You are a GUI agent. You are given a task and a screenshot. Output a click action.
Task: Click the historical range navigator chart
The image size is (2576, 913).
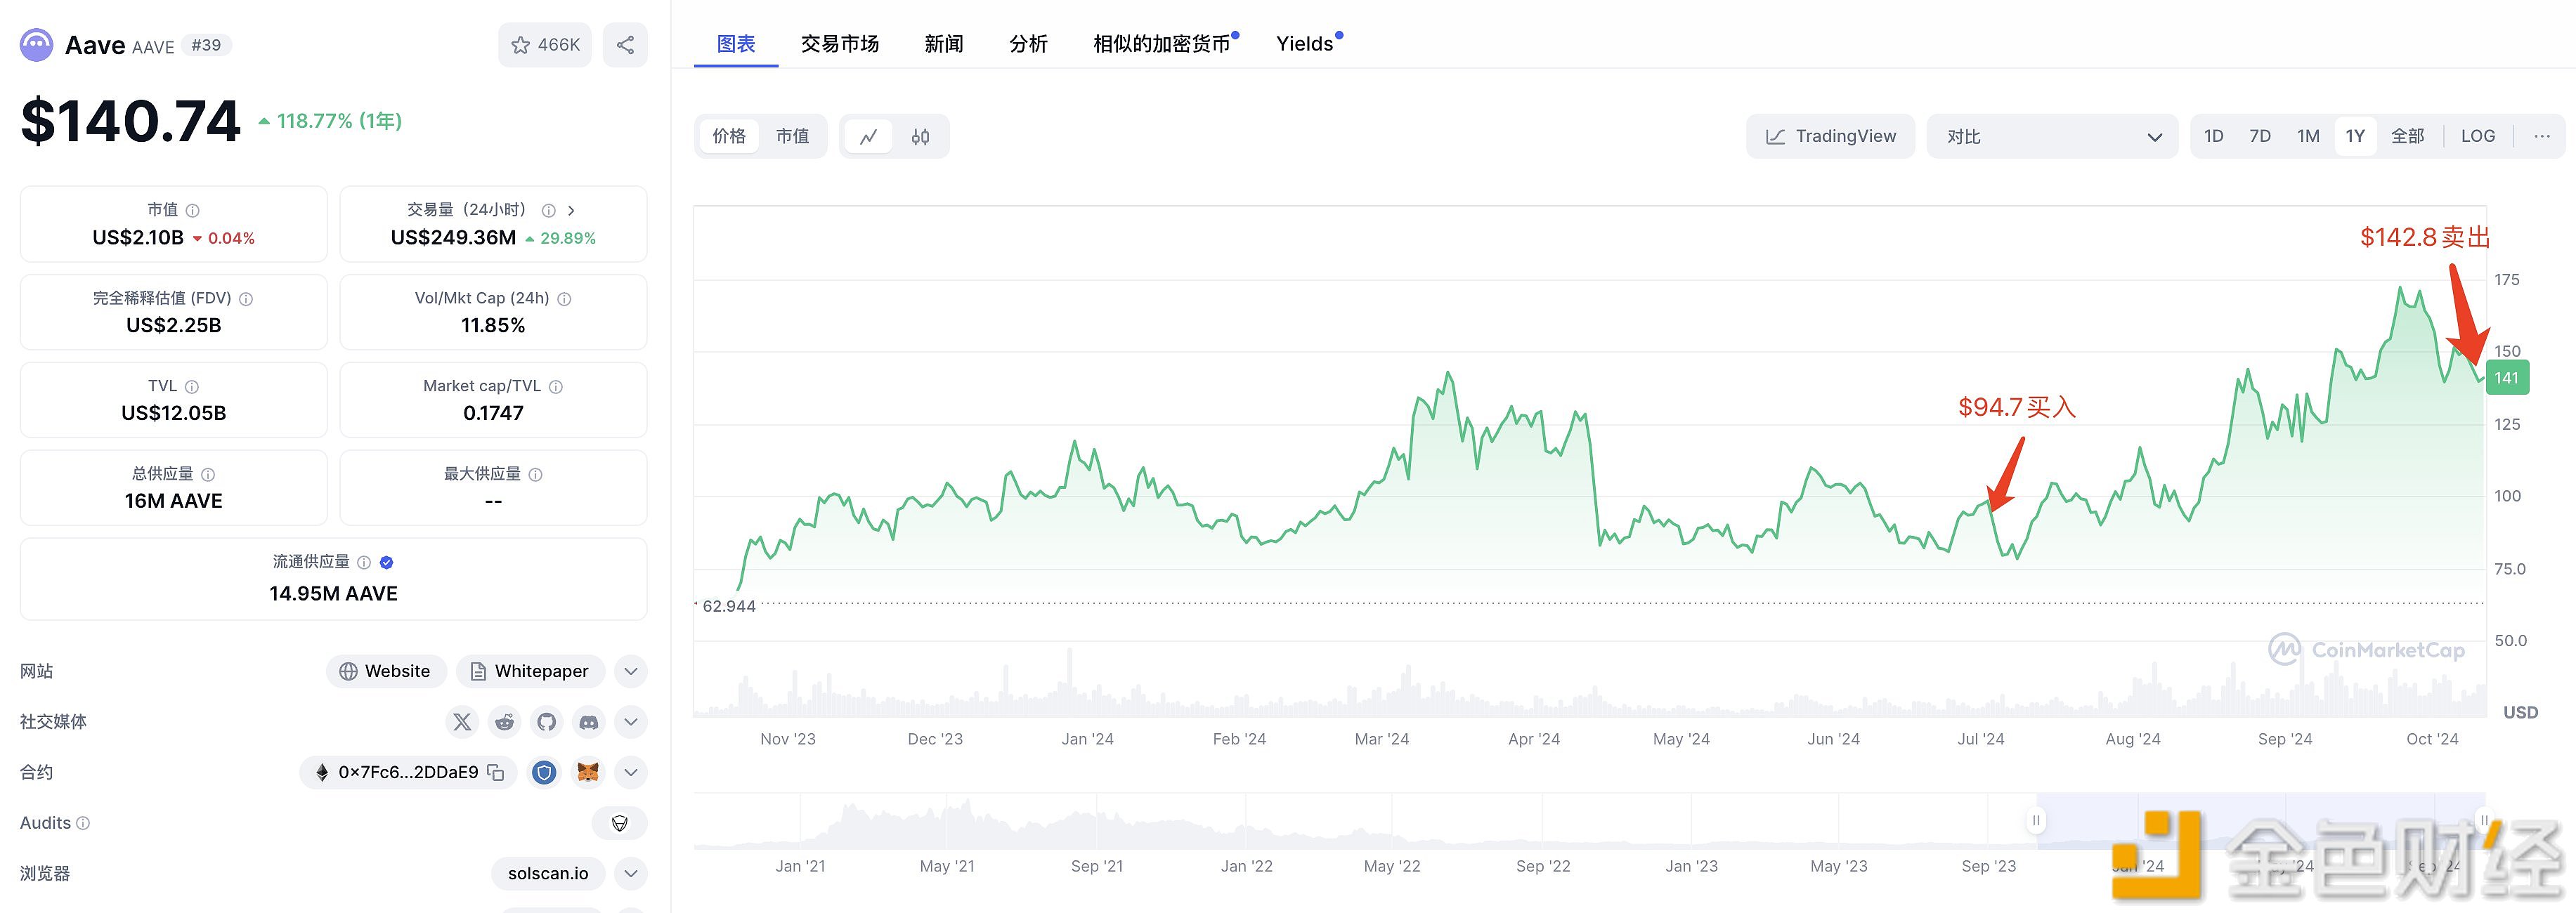tap(1589, 822)
